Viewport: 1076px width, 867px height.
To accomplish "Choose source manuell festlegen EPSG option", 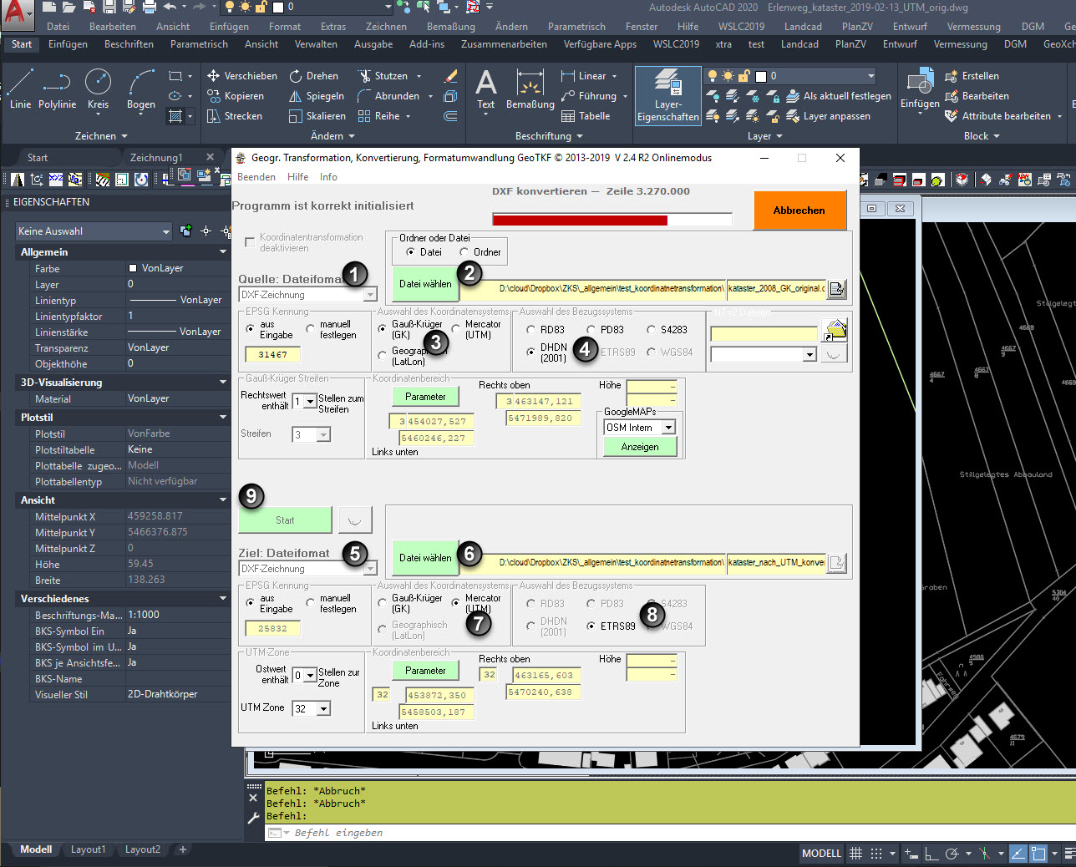I will [x=311, y=330].
